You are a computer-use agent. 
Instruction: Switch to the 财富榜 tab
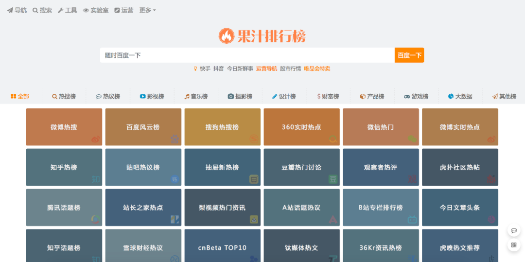pos(328,96)
